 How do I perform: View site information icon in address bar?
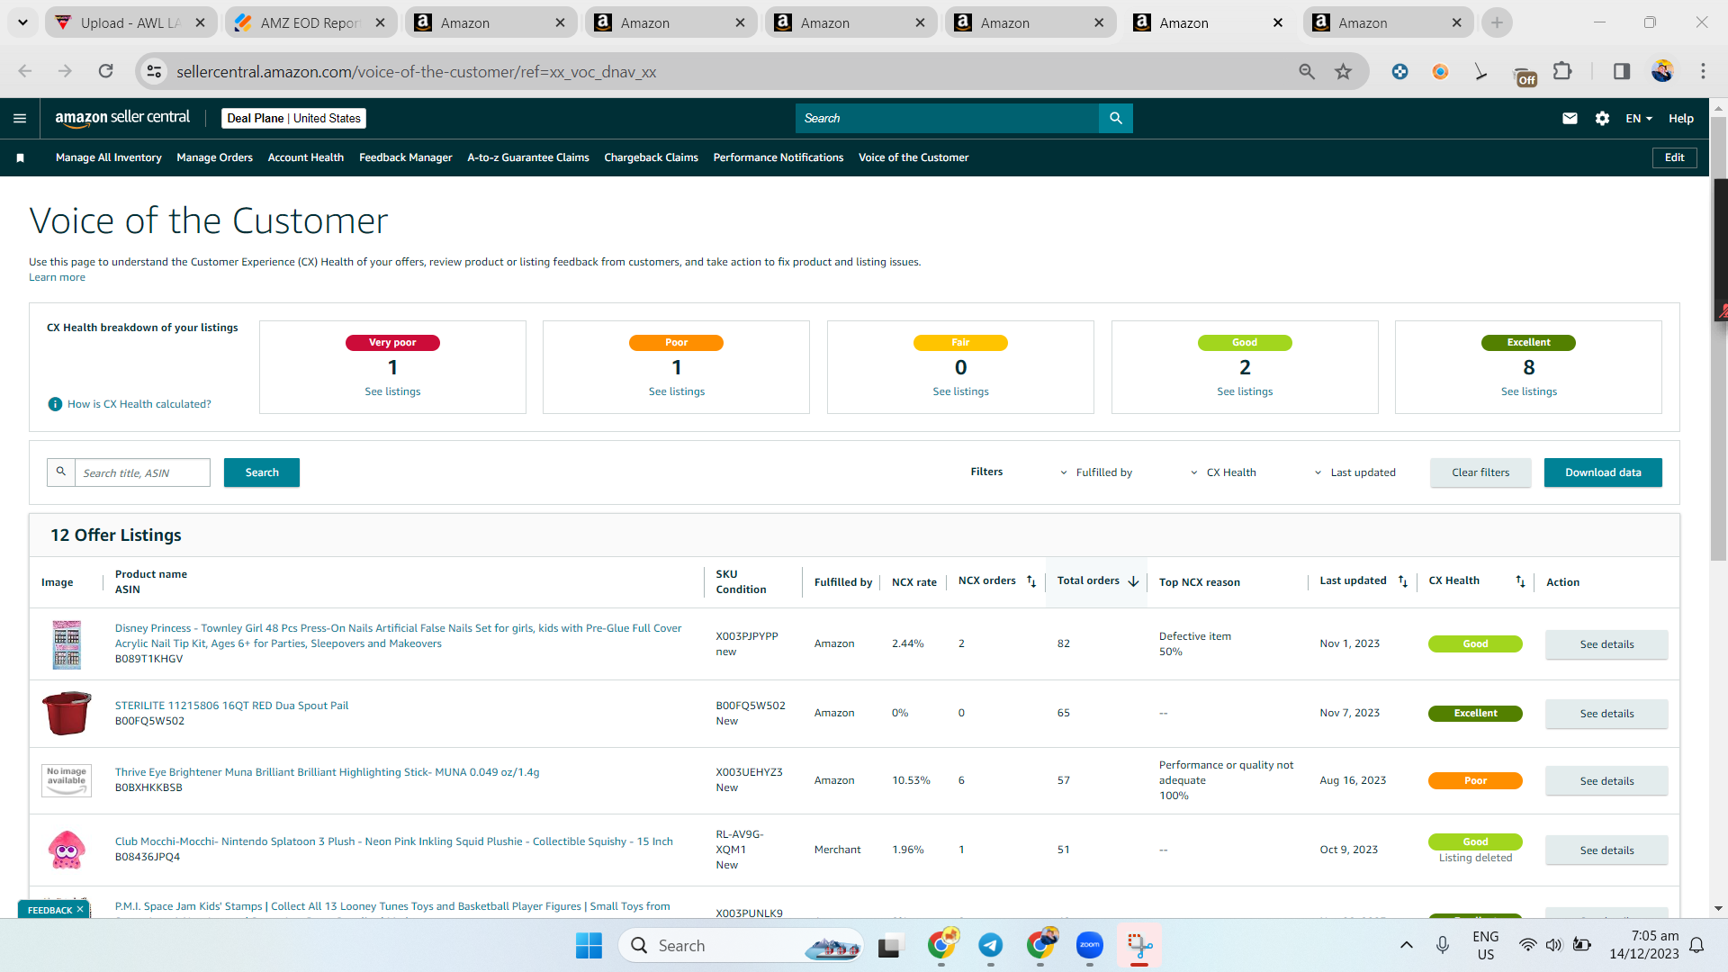tap(155, 71)
